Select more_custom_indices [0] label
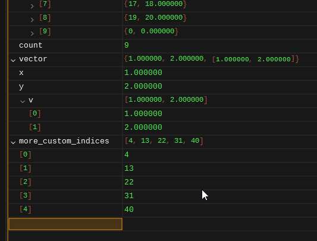Image resolution: width=317 pixels, height=241 pixels. 26,155
